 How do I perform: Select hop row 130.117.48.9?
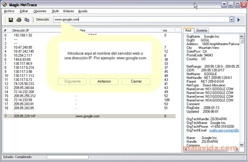point(90,63)
